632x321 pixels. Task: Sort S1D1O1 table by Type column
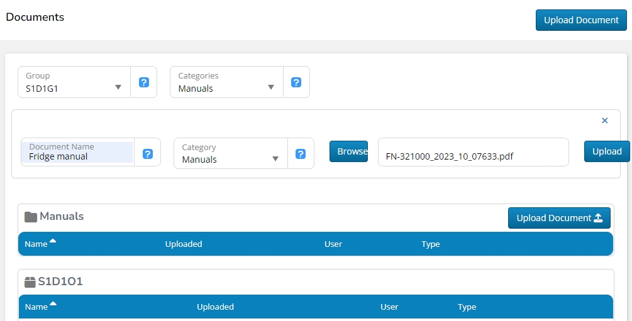(x=467, y=307)
